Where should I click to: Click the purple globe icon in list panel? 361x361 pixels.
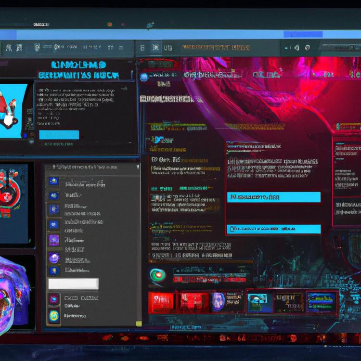coord(54,258)
